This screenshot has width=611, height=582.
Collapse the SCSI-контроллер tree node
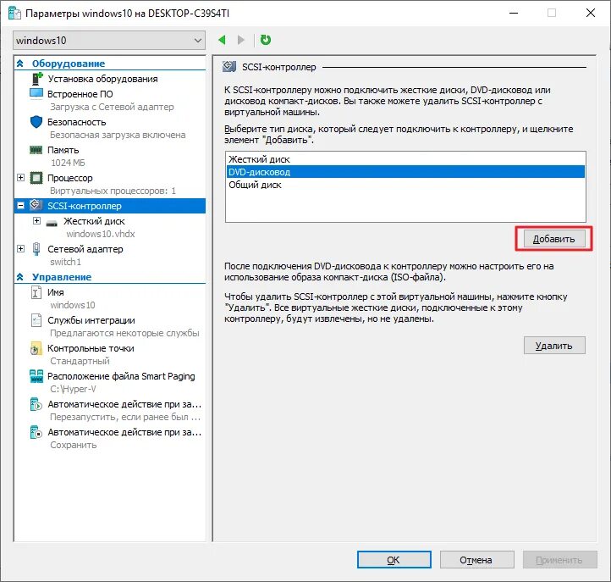20,206
